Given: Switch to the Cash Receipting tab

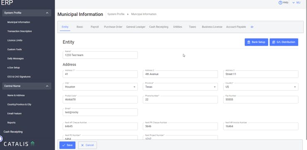Looking at the screenshot, I should coord(159,27).
